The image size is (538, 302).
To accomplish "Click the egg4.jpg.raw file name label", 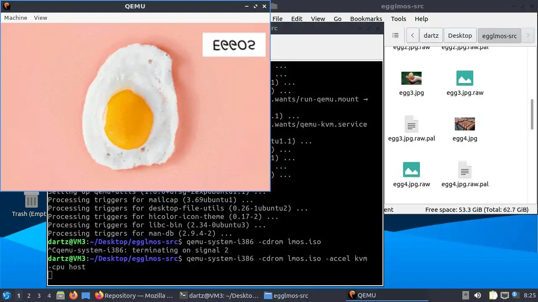I will click(411, 184).
